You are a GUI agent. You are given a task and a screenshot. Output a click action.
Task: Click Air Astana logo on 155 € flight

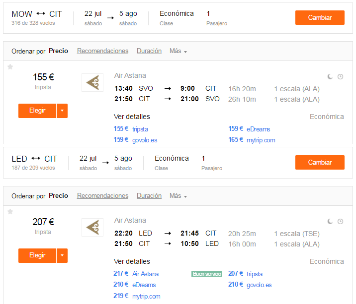point(92,82)
